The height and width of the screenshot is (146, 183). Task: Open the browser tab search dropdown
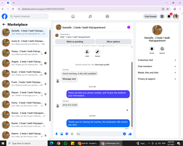click(x=2, y=3)
